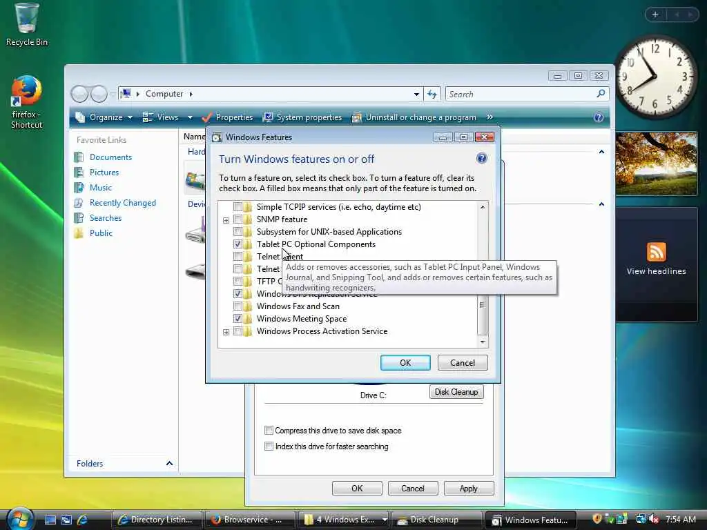Open the help icon in Windows Features dialog
The image size is (707, 530).
point(481,158)
